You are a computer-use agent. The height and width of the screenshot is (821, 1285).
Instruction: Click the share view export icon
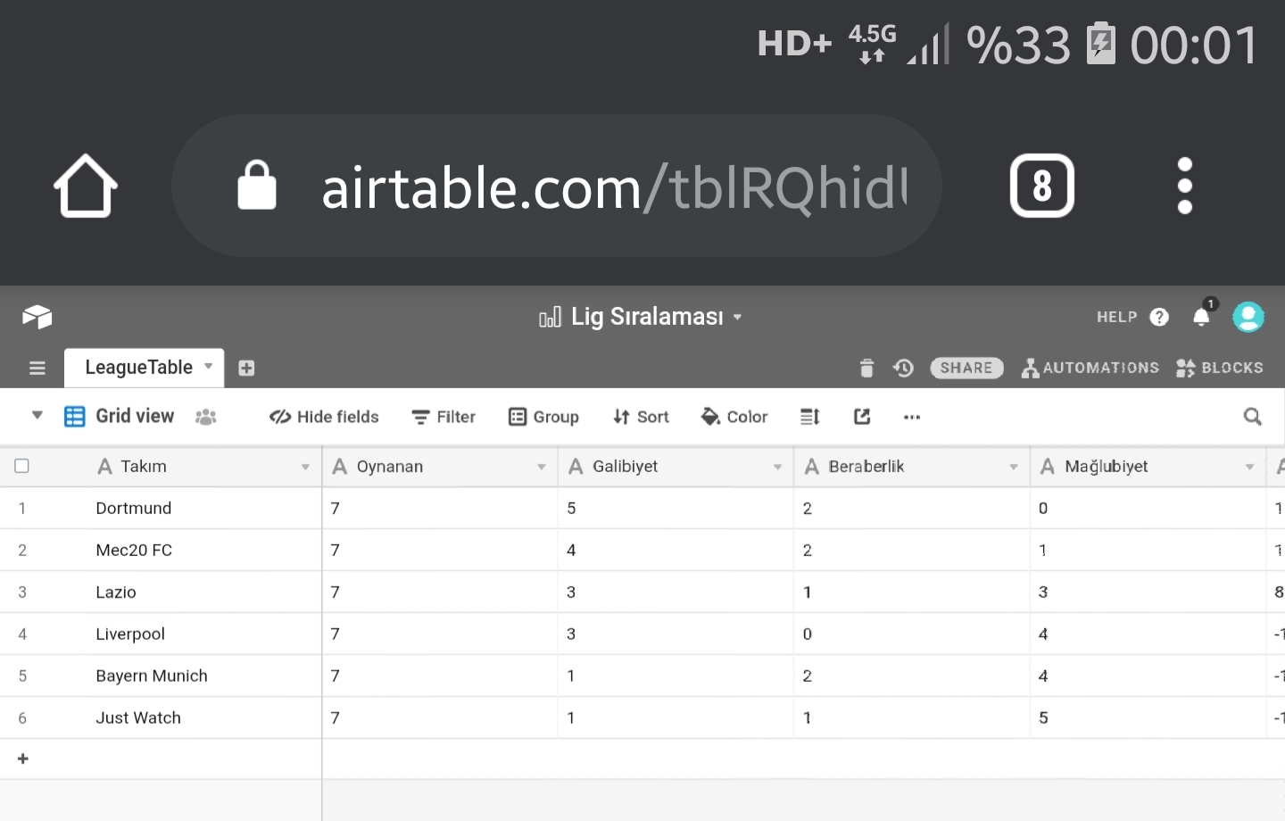862,417
